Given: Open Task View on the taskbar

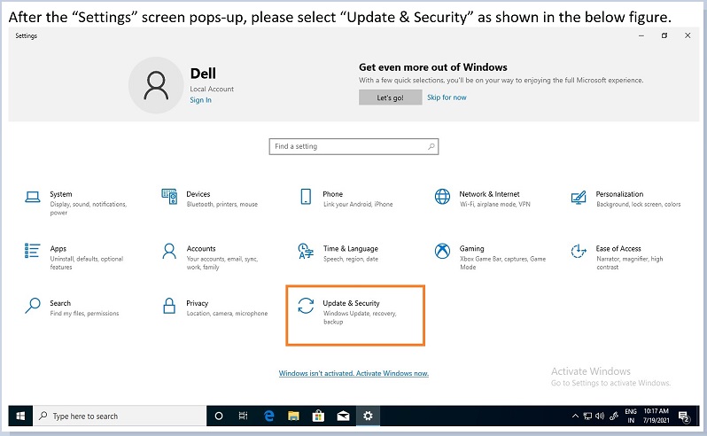Looking at the screenshot, I should [x=243, y=417].
